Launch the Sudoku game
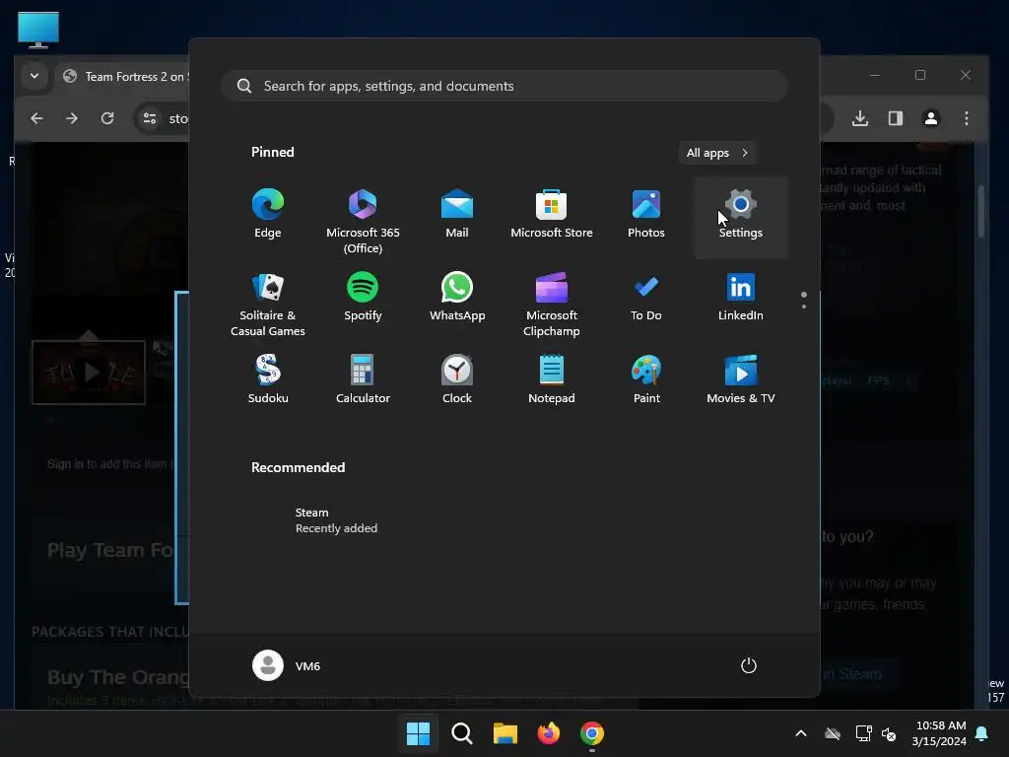This screenshot has width=1009, height=757. [268, 379]
